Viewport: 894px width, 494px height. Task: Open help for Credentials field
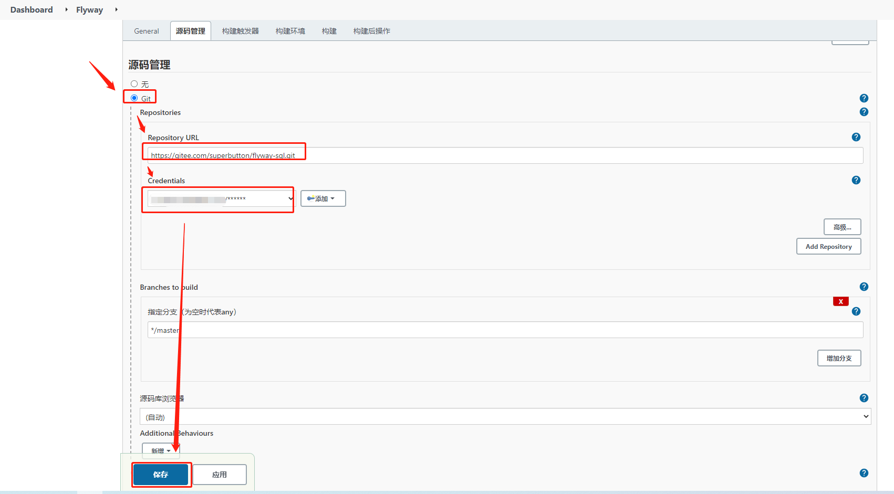[856, 180]
